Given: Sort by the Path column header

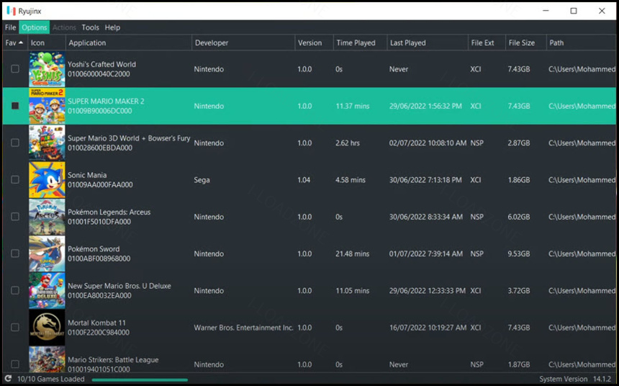Looking at the screenshot, I should 582,42.
